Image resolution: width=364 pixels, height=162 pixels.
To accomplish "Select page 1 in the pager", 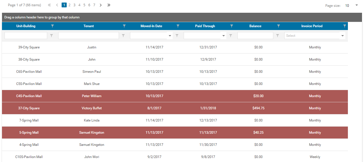I will point(64,5).
